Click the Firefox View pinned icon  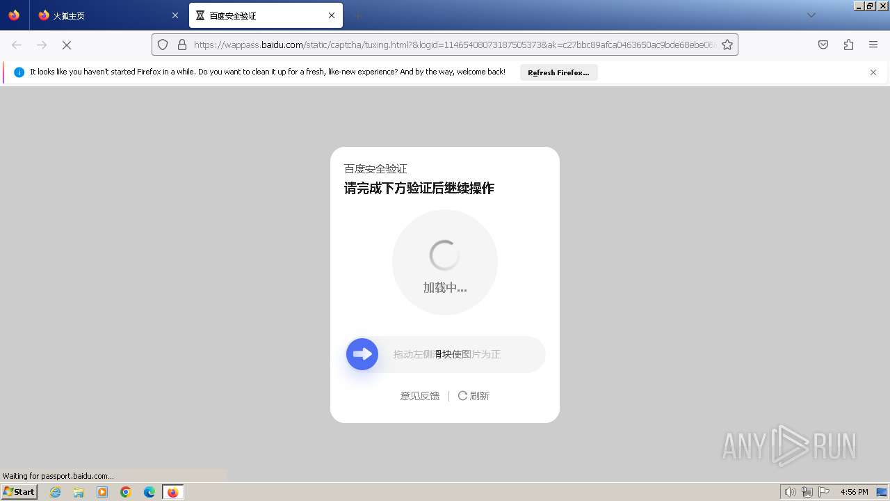click(14, 15)
